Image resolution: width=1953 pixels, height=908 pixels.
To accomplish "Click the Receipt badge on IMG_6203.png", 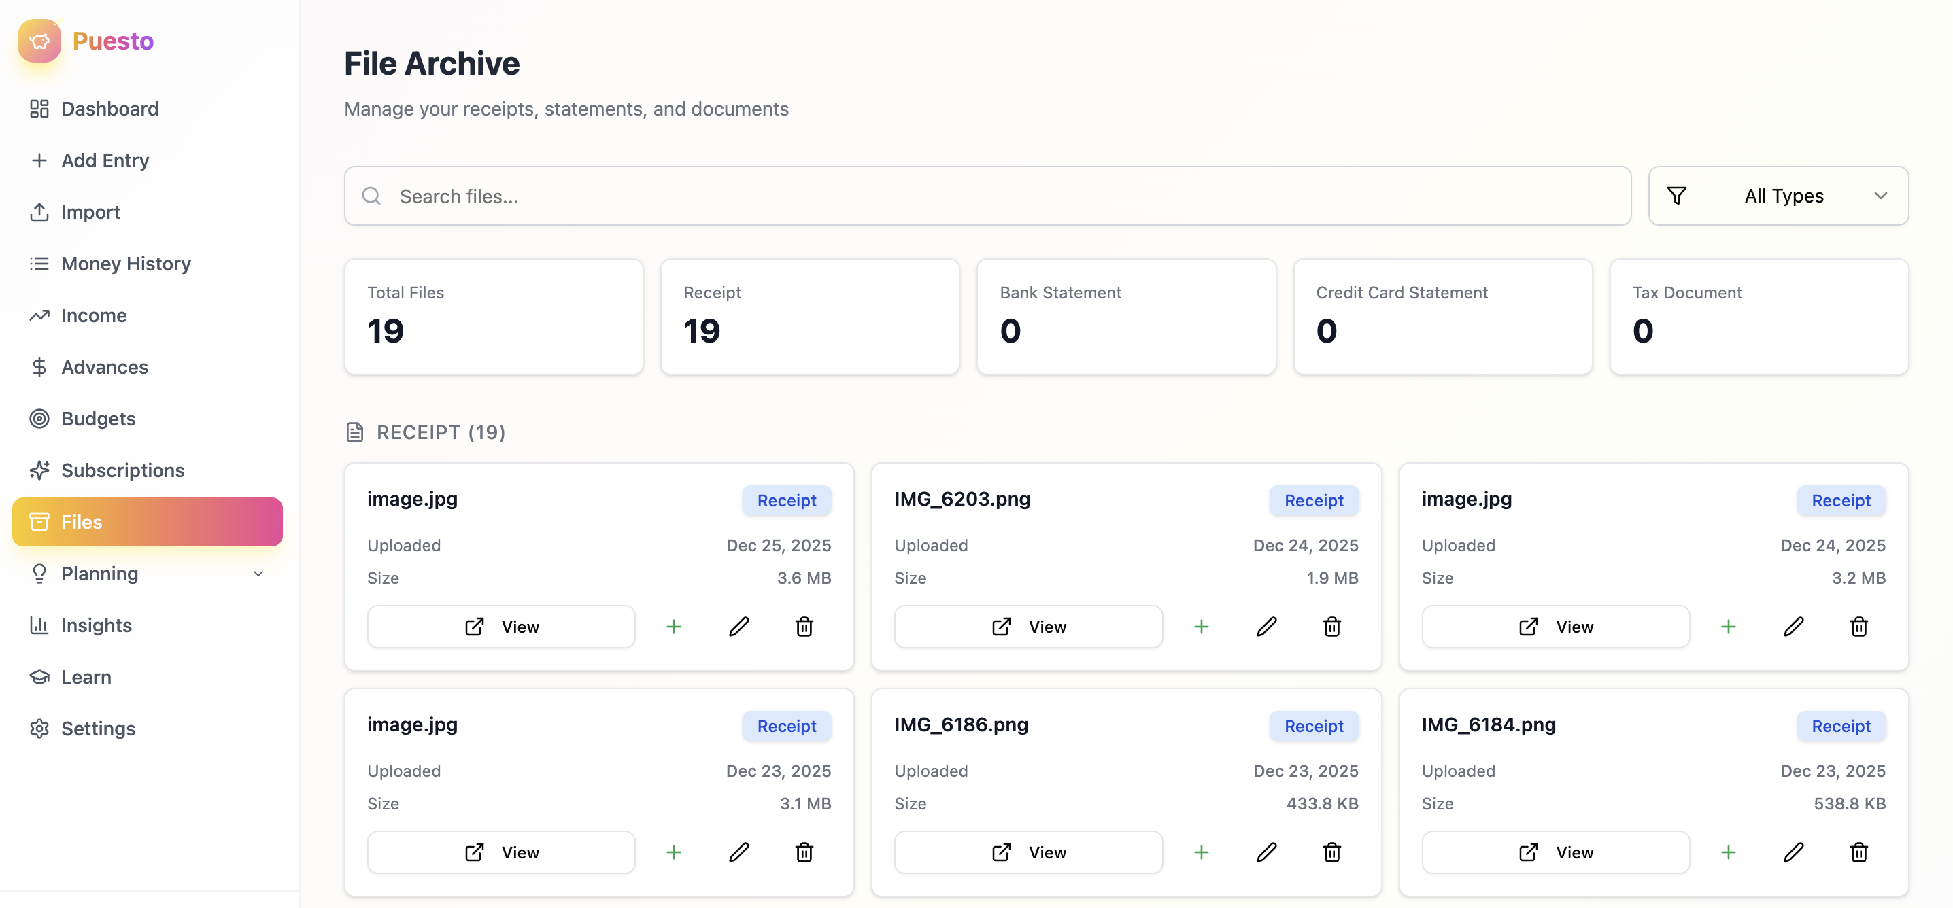I will (1313, 500).
